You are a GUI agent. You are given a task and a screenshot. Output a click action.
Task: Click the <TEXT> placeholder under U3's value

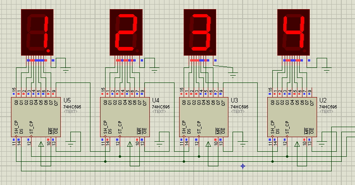tap(238, 112)
